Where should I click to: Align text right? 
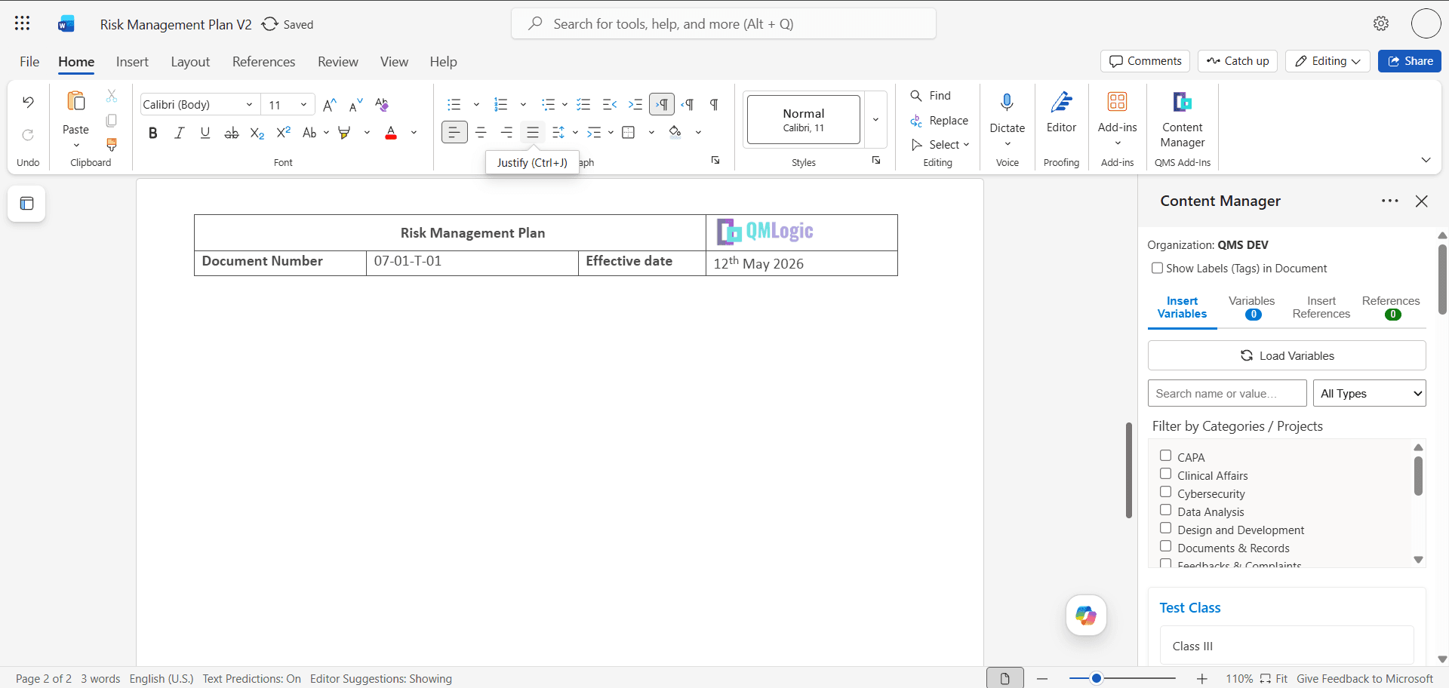point(506,133)
